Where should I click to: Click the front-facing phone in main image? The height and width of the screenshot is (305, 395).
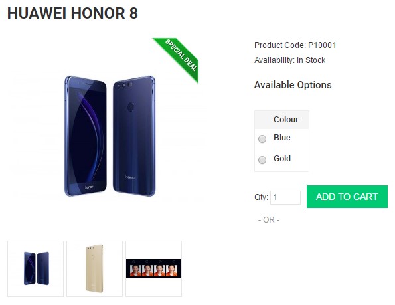point(86,136)
